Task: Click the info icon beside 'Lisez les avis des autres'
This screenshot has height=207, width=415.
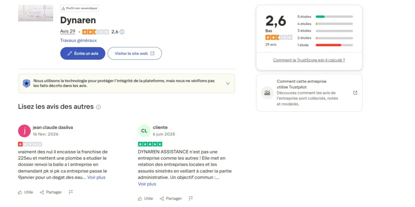Action: (x=98, y=107)
